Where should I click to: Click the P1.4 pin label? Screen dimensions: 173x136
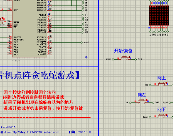point(16,47)
